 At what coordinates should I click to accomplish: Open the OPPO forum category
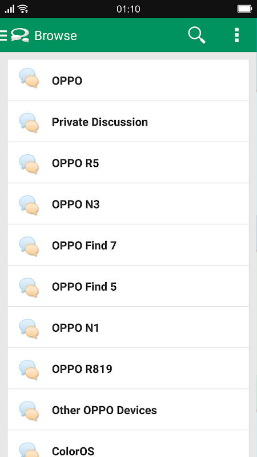[x=128, y=80]
